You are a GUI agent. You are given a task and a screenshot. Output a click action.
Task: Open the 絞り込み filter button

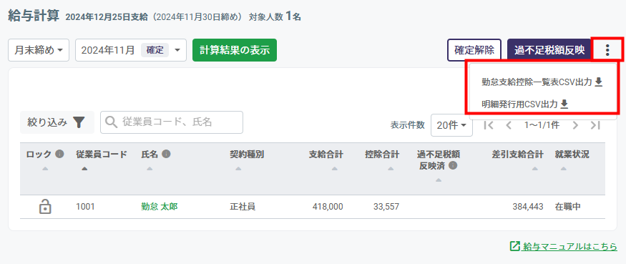(57, 122)
